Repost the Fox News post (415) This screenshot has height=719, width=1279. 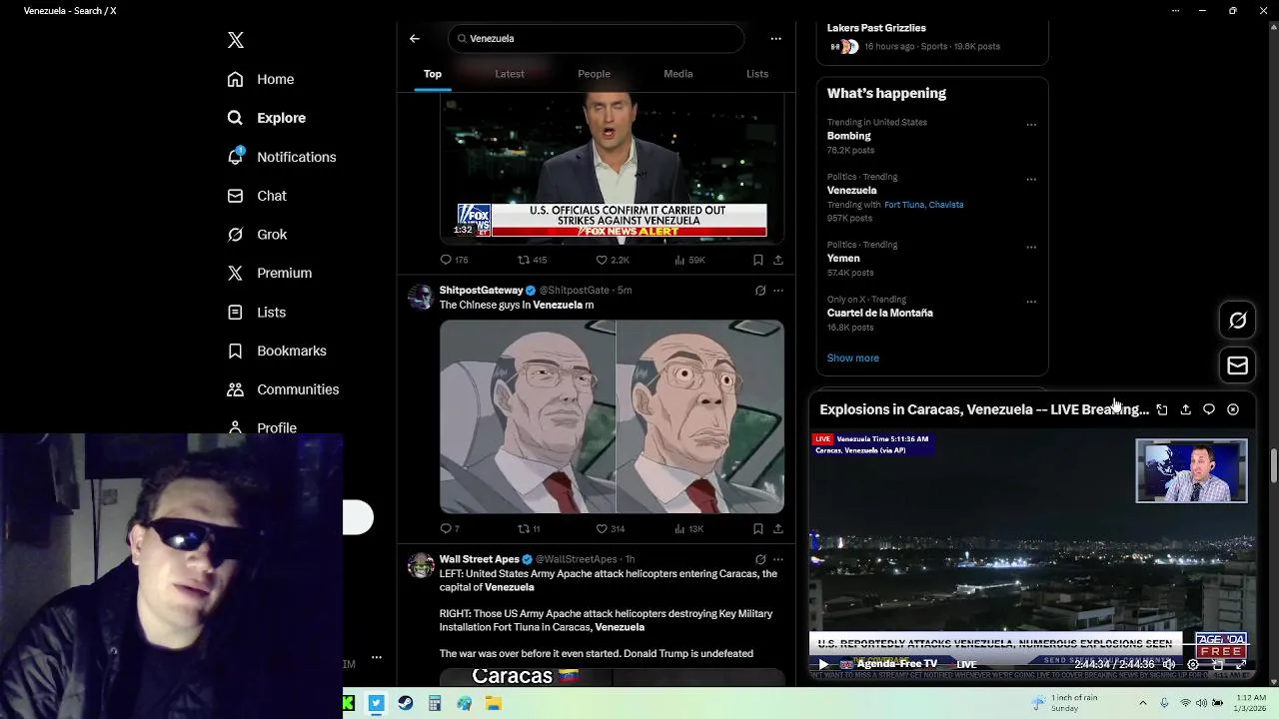click(x=532, y=260)
